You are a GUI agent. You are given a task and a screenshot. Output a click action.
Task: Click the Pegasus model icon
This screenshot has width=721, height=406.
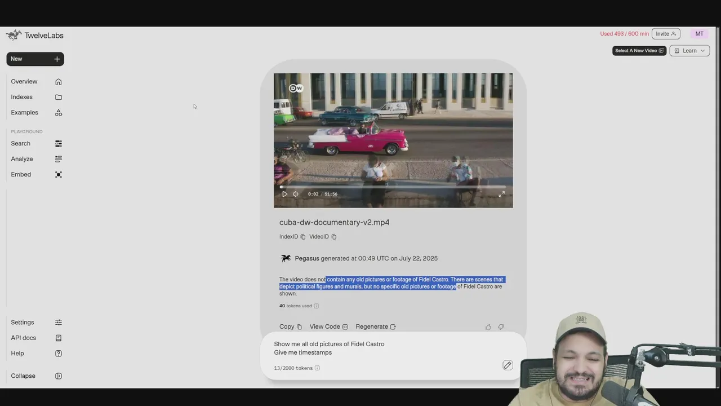coord(286,258)
